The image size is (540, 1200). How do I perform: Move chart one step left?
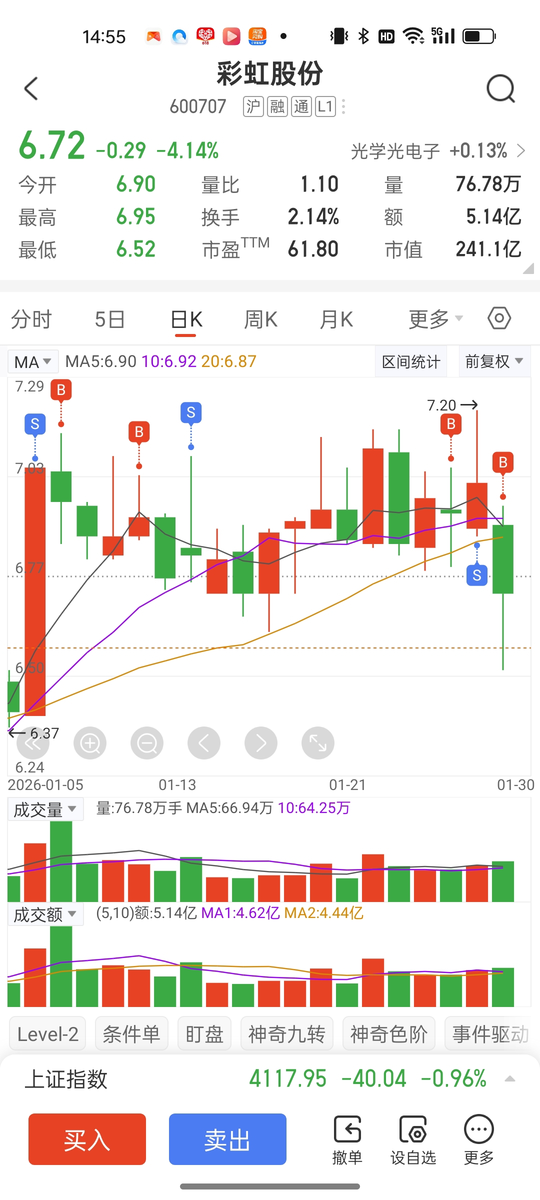[204, 743]
